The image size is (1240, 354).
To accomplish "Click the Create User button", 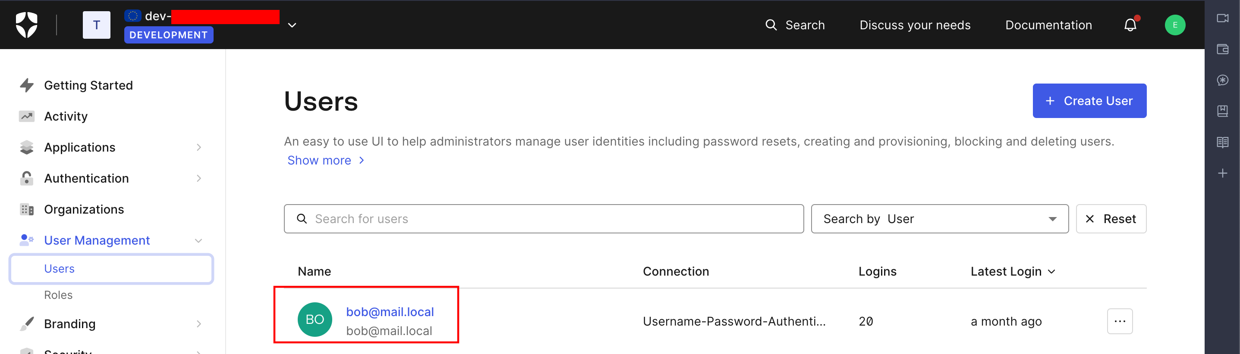I will coord(1089,101).
